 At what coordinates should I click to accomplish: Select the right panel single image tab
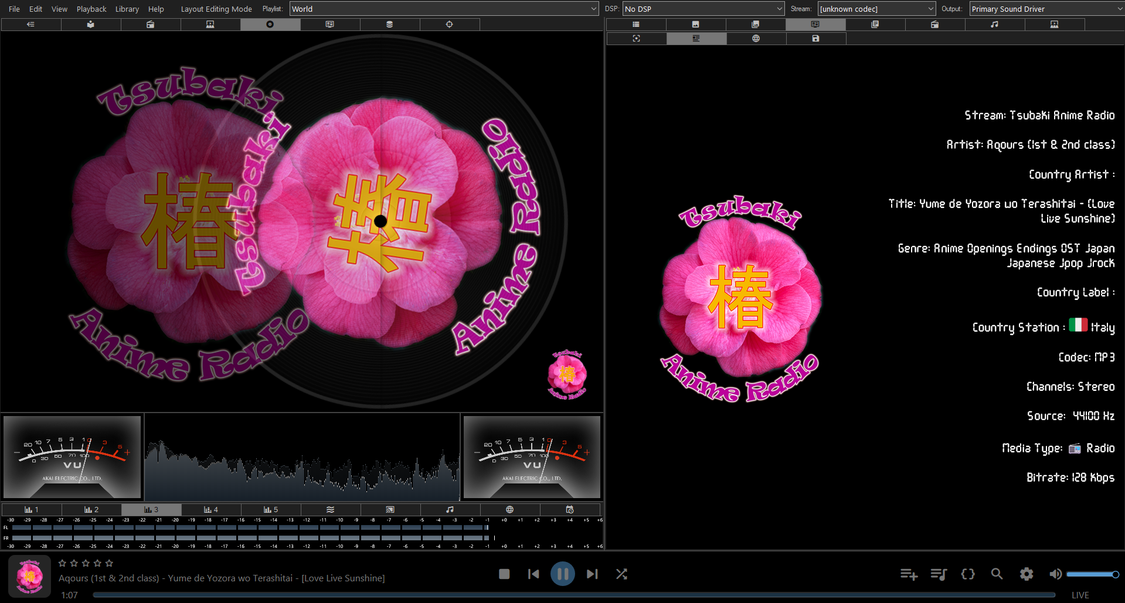click(696, 24)
